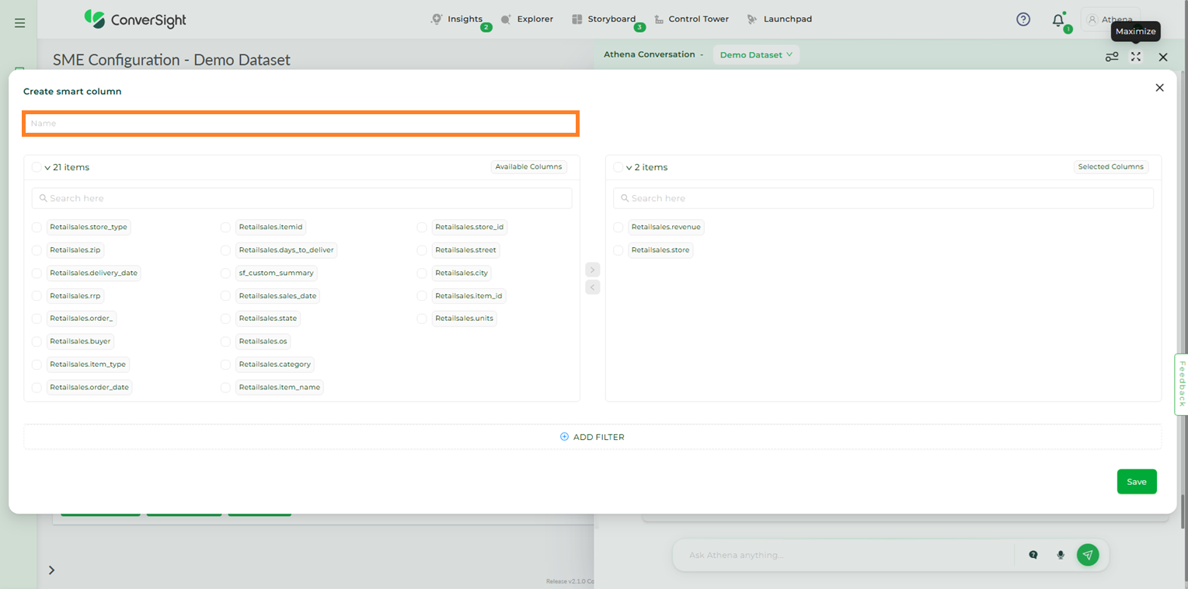1188x589 pixels.
Task: Click the hamburger menu icon
Action: coord(20,23)
